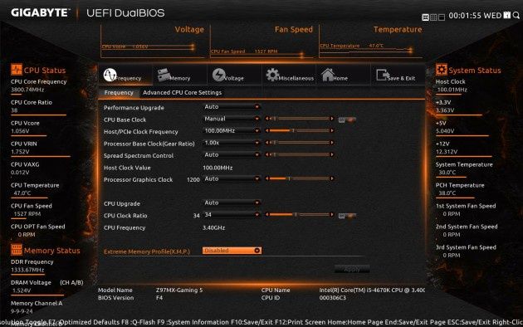Click the System Status gear icon
Viewport: 523px width, 327px height.
tap(442, 70)
